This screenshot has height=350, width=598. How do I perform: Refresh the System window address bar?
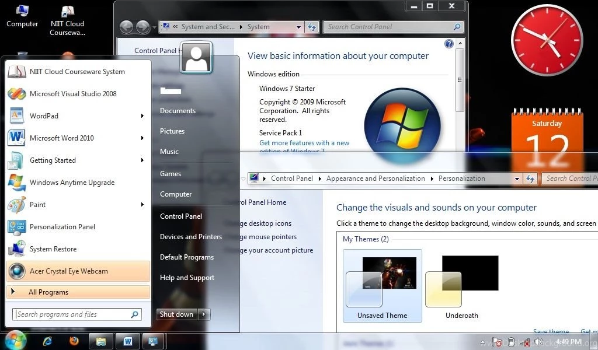[312, 27]
